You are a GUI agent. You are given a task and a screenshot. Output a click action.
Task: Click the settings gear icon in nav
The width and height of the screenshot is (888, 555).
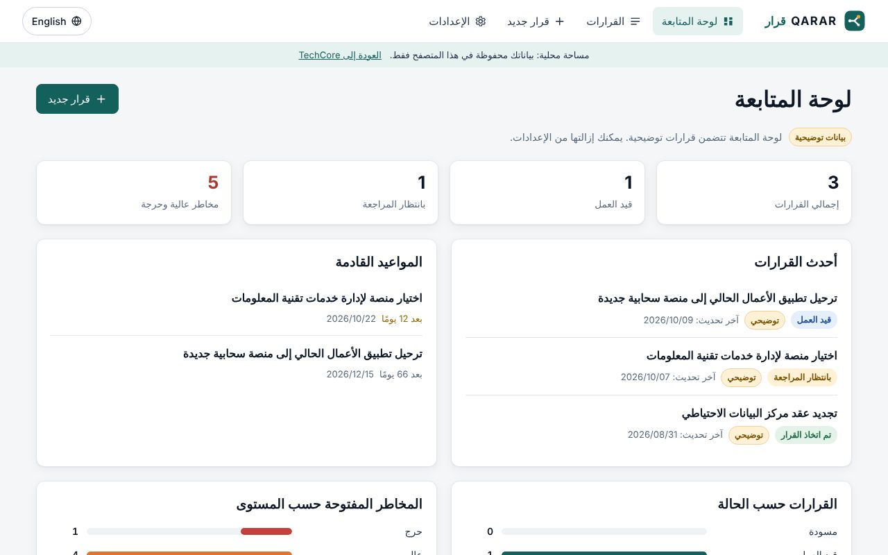tap(481, 22)
